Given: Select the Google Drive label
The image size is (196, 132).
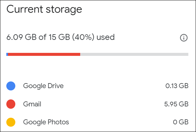Looking at the screenshot, I should (43, 86).
